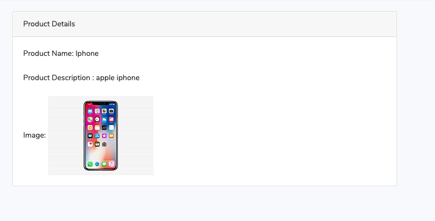
Task: Click the Weather app icon on the phone
Action: (104, 119)
